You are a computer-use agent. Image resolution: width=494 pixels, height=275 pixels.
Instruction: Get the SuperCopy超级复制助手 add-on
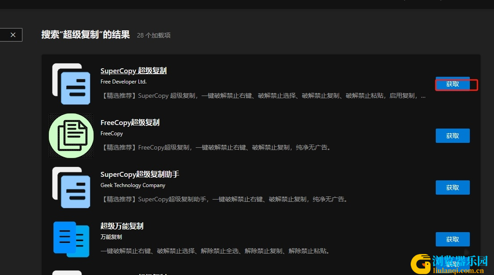[452, 187]
